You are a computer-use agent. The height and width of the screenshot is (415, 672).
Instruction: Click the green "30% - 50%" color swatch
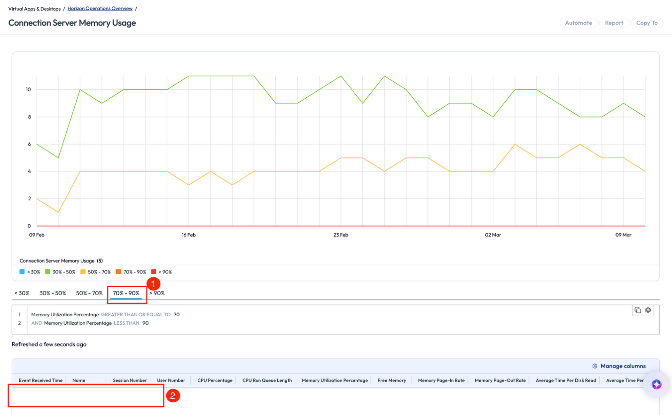pyautogui.click(x=48, y=272)
